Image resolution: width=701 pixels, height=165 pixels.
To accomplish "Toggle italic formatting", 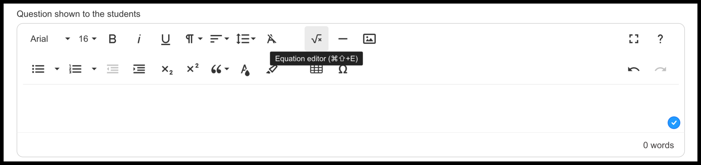I will [x=139, y=39].
